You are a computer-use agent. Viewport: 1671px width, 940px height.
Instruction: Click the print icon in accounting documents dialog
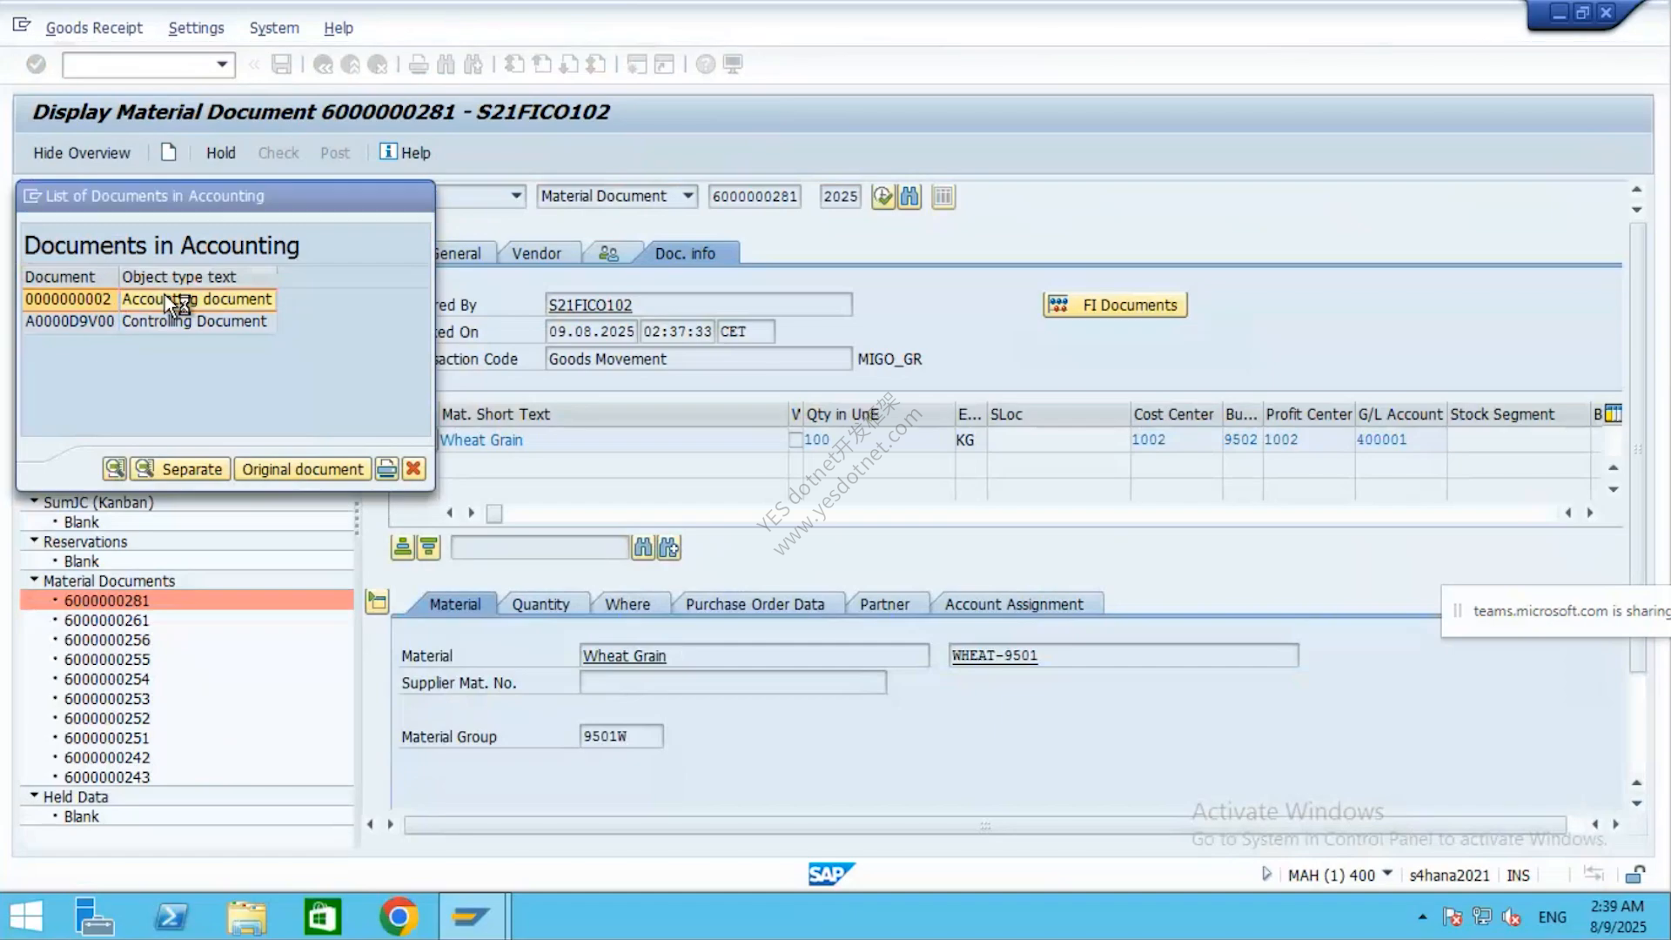click(386, 469)
